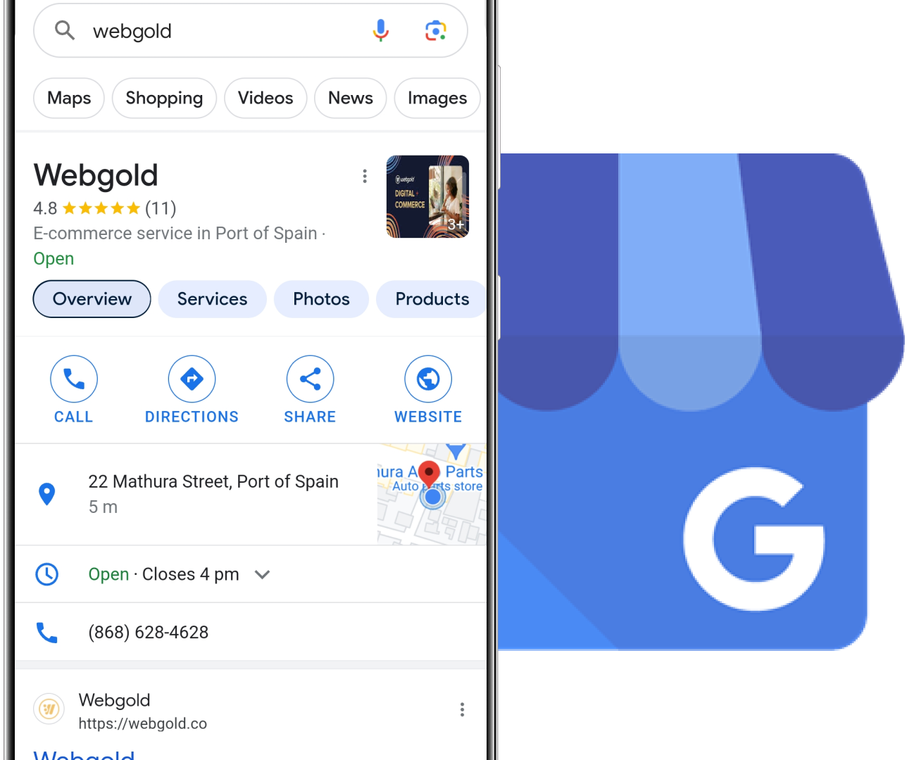This screenshot has height=760, width=914.
Task: Open the webgold.co result link
Action: (x=143, y=723)
